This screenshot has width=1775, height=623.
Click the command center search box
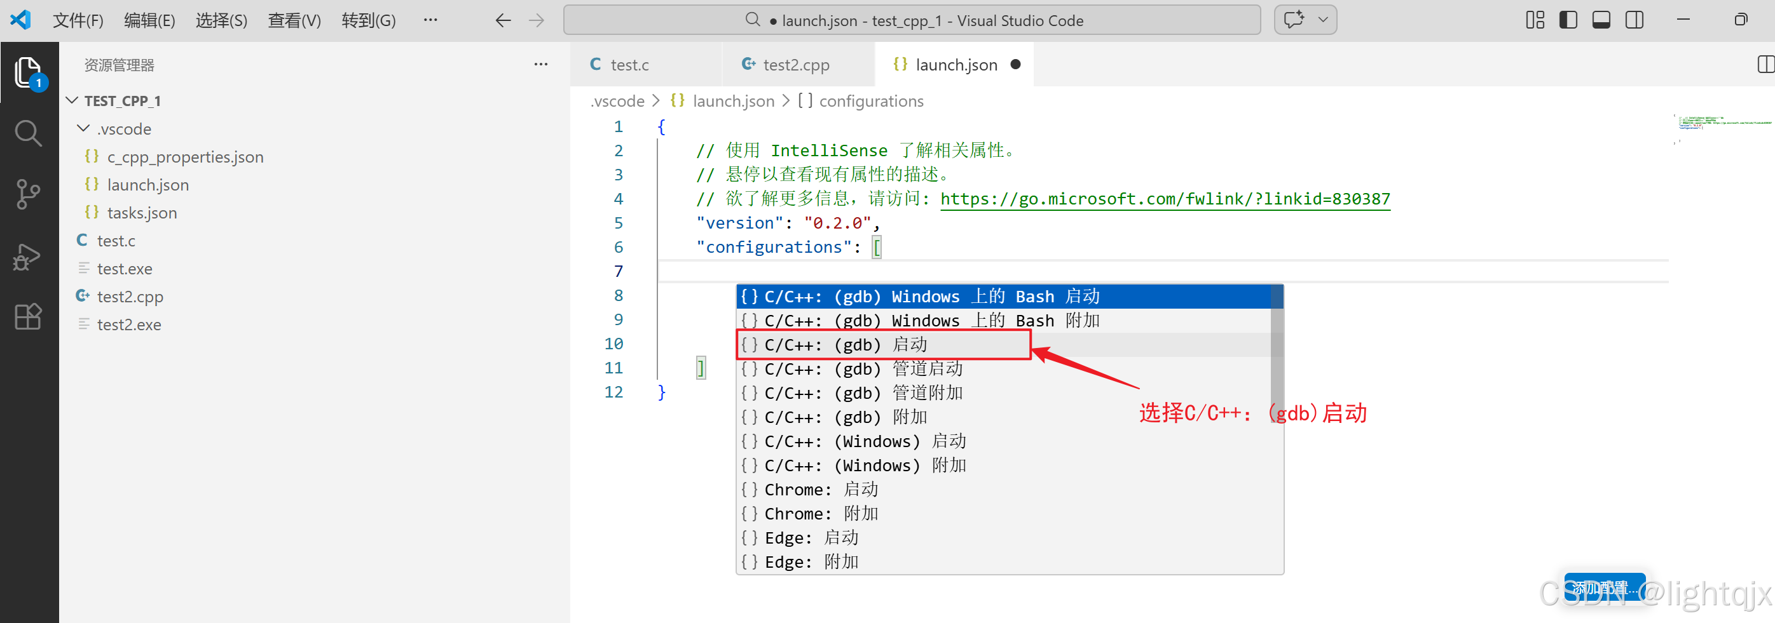point(912,20)
